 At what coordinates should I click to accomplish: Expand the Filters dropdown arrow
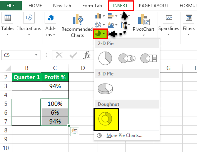(x=189, y=34)
